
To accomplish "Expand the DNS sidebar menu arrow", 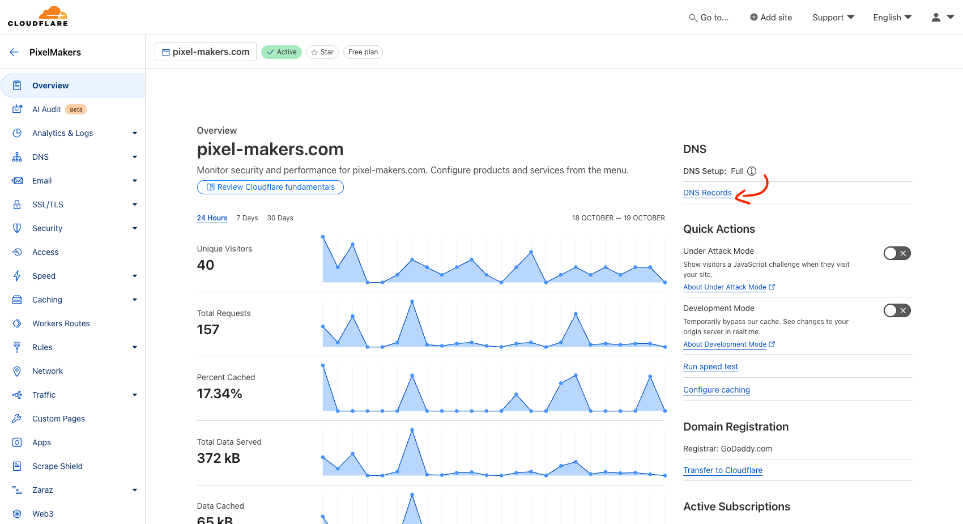I will [x=135, y=157].
